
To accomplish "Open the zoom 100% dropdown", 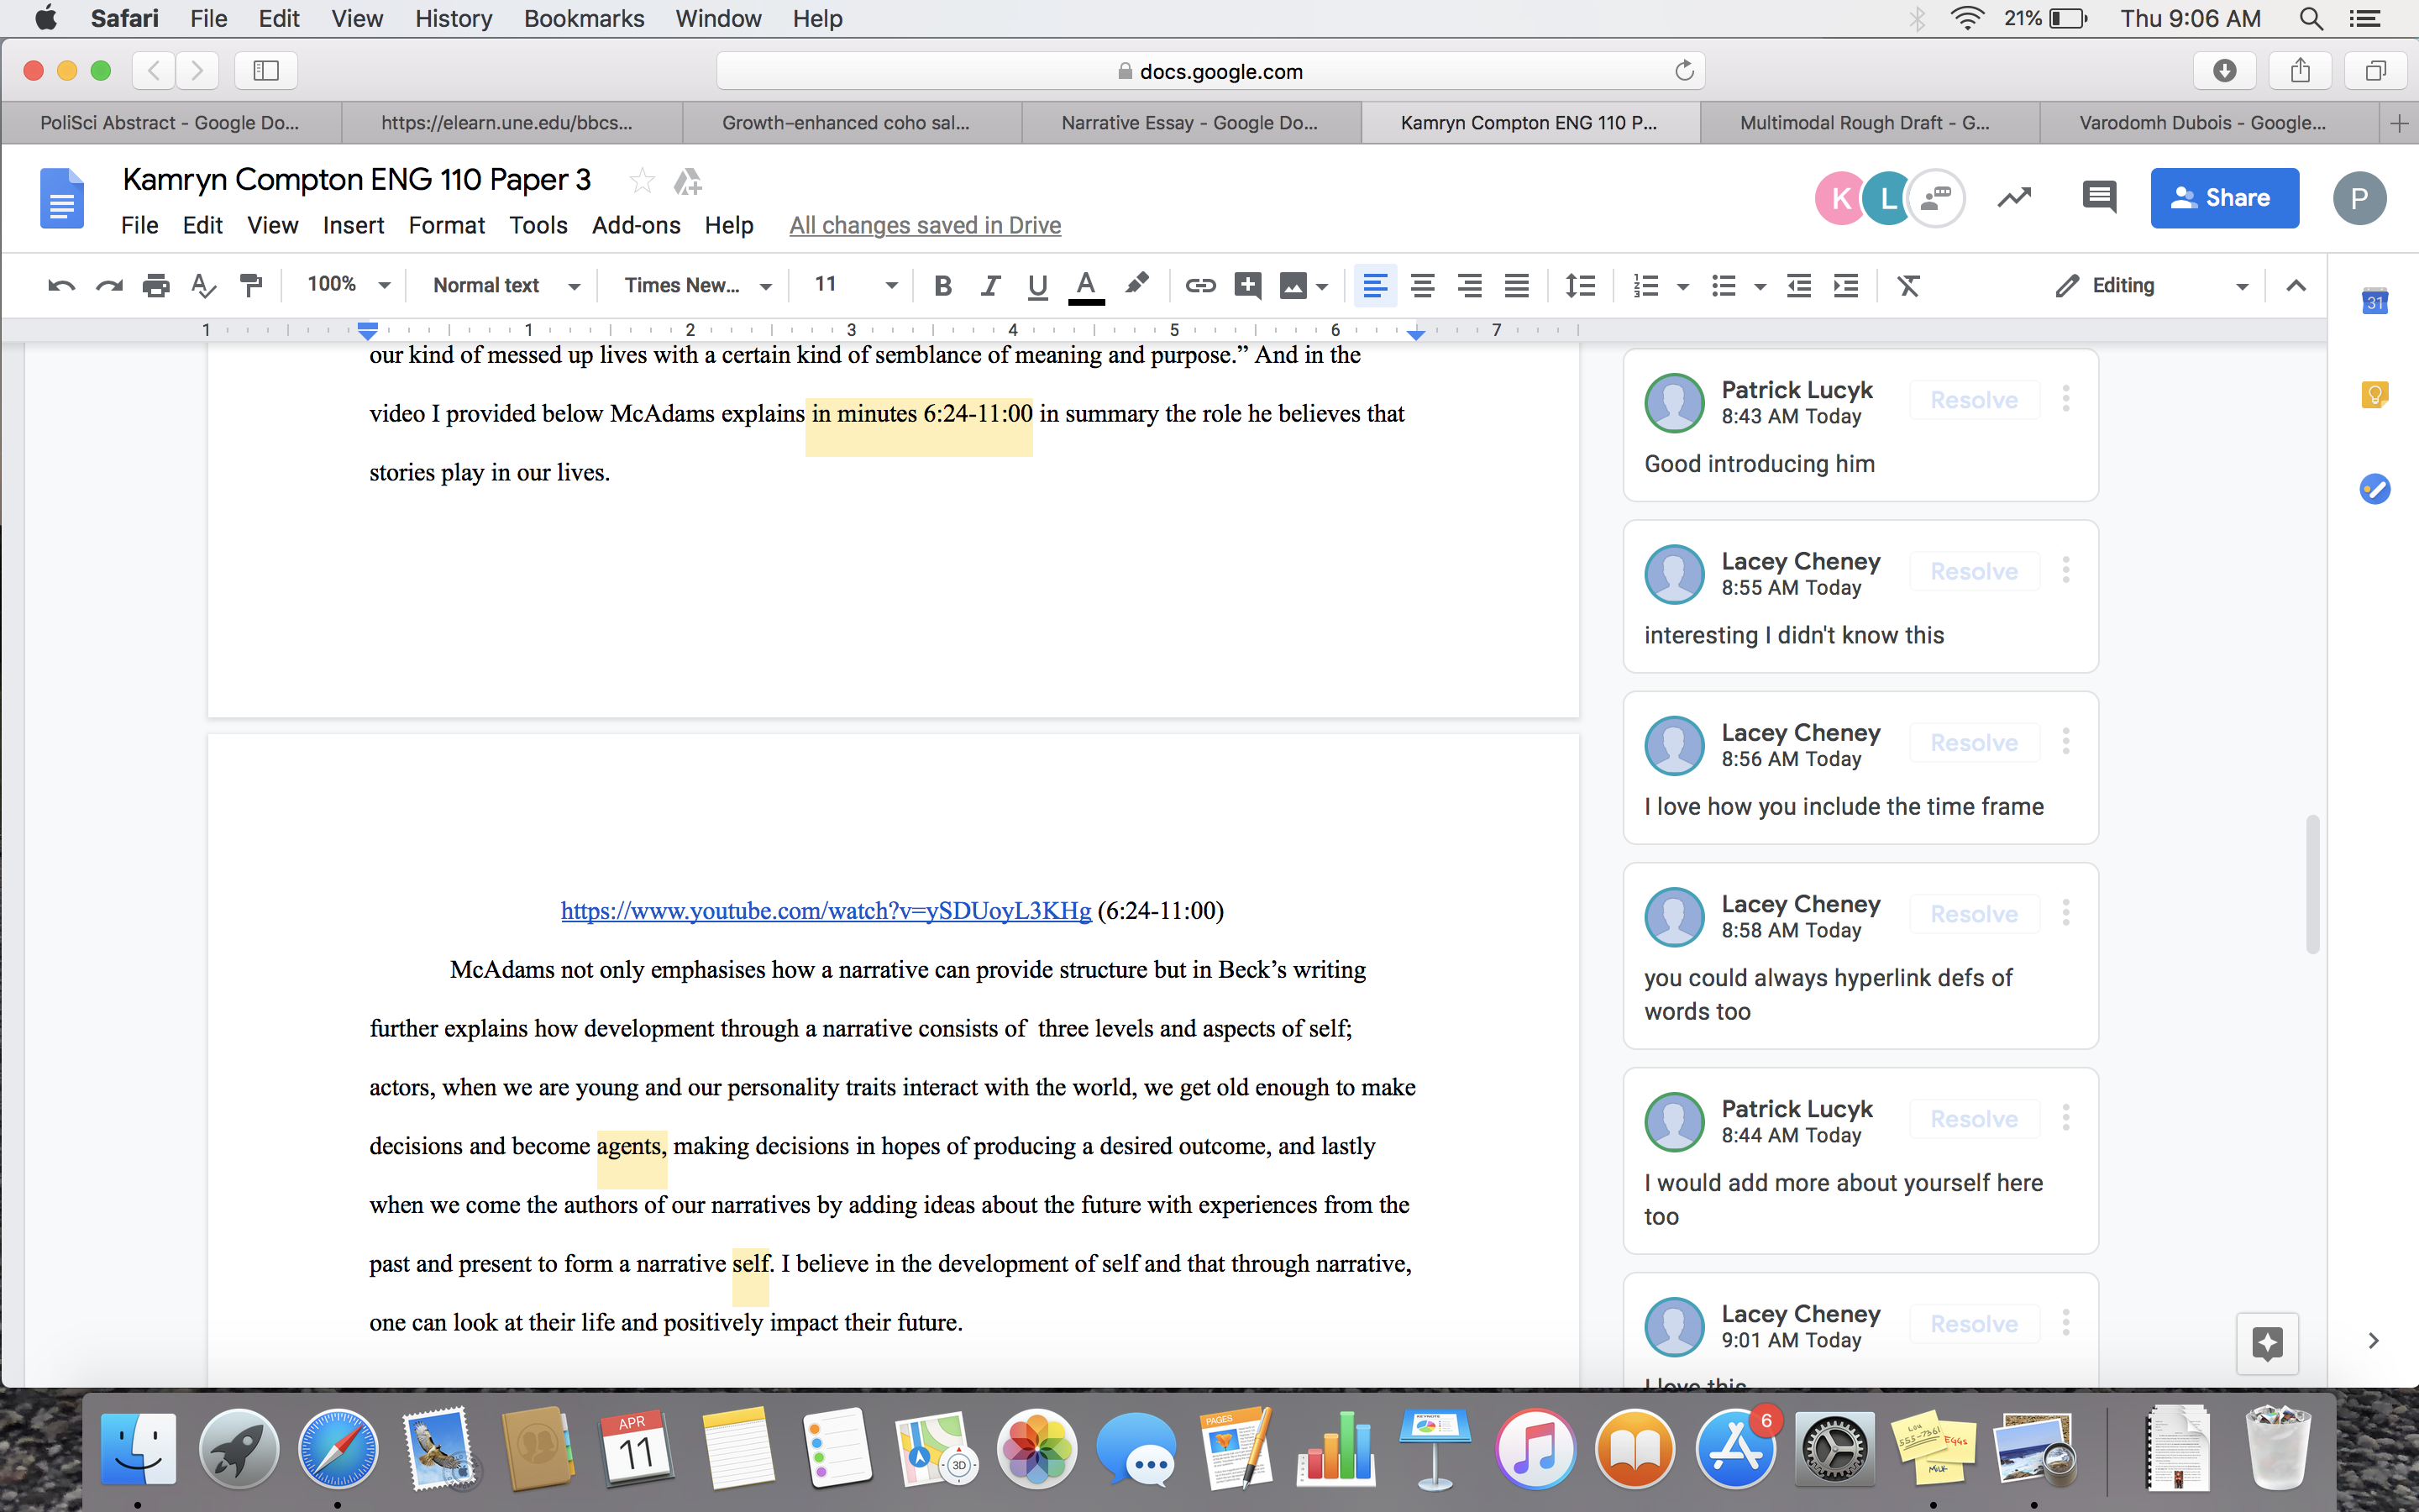I will [x=347, y=285].
